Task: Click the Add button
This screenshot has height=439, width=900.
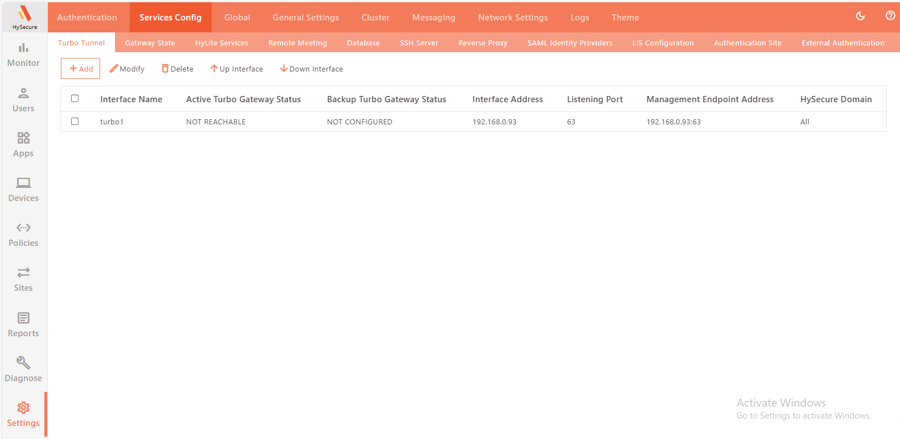Action: [81, 69]
